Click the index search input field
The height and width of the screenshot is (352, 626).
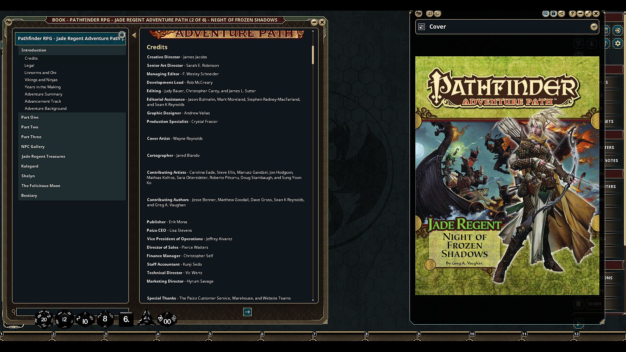pyautogui.click(x=26, y=312)
